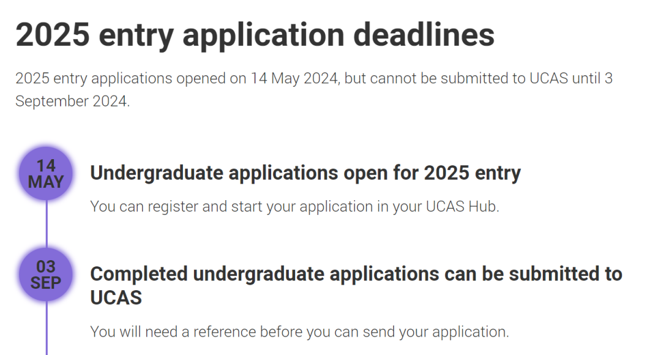Click the intro paragraph about 14 May 2024
The height and width of the screenshot is (355, 661).
pyautogui.click(x=314, y=90)
